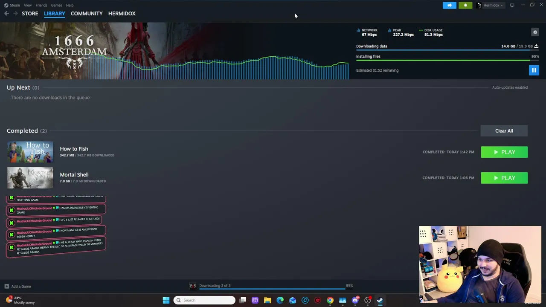Play How to Fish
The width and height of the screenshot is (546, 307).
(504, 152)
